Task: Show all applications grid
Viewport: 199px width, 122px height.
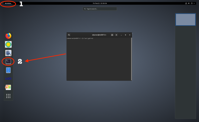Action: tap(8, 96)
